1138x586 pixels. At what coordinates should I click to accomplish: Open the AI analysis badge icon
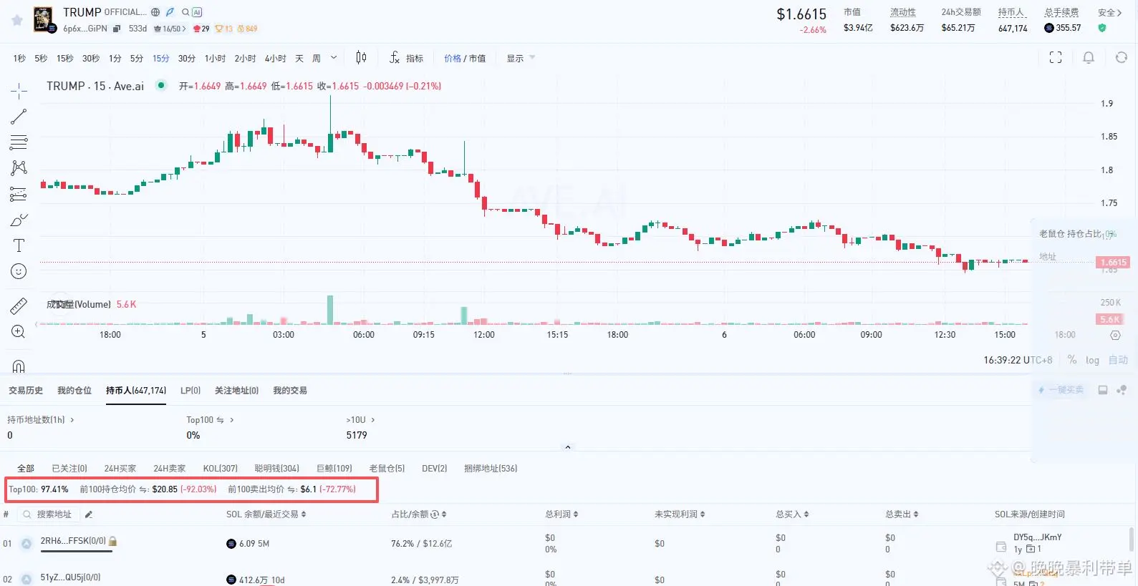(x=197, y=12)
